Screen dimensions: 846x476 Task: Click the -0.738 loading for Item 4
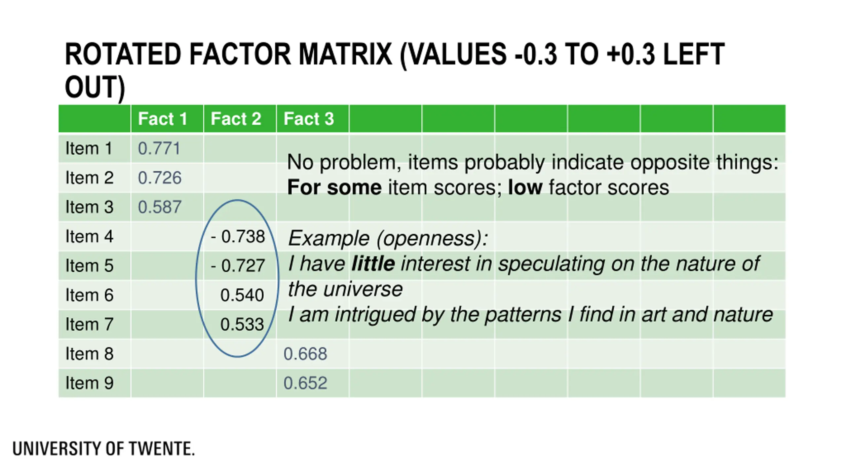pos(238,237)
